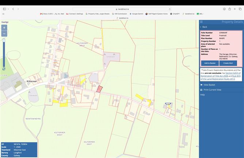Screen dimensions: 244x158
Task: Click Back in Property Details panel
Action: tap(205, 27)
